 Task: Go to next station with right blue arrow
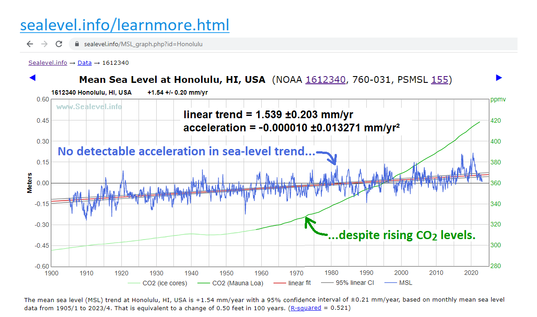click(x=499, y=78)
